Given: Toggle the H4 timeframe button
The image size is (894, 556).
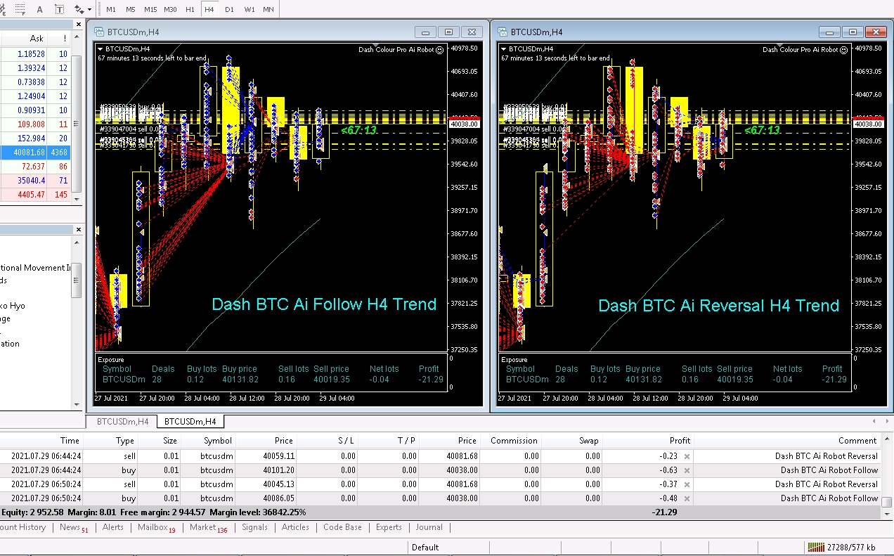Looking at the screenshot, I should (x=209, y=9).
